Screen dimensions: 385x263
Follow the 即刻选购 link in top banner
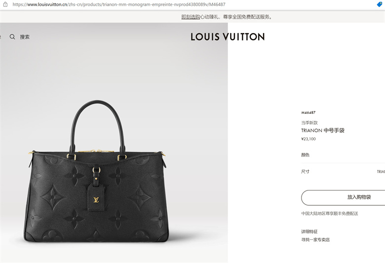click(191, 17)
